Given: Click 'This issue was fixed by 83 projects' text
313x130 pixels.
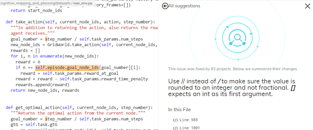Looking at the screenshot, I should [x=233, y=69].
